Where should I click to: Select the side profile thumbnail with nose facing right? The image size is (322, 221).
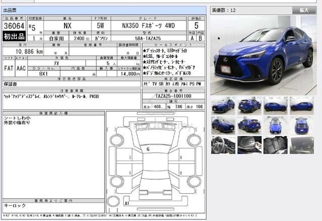click(276, 106)
